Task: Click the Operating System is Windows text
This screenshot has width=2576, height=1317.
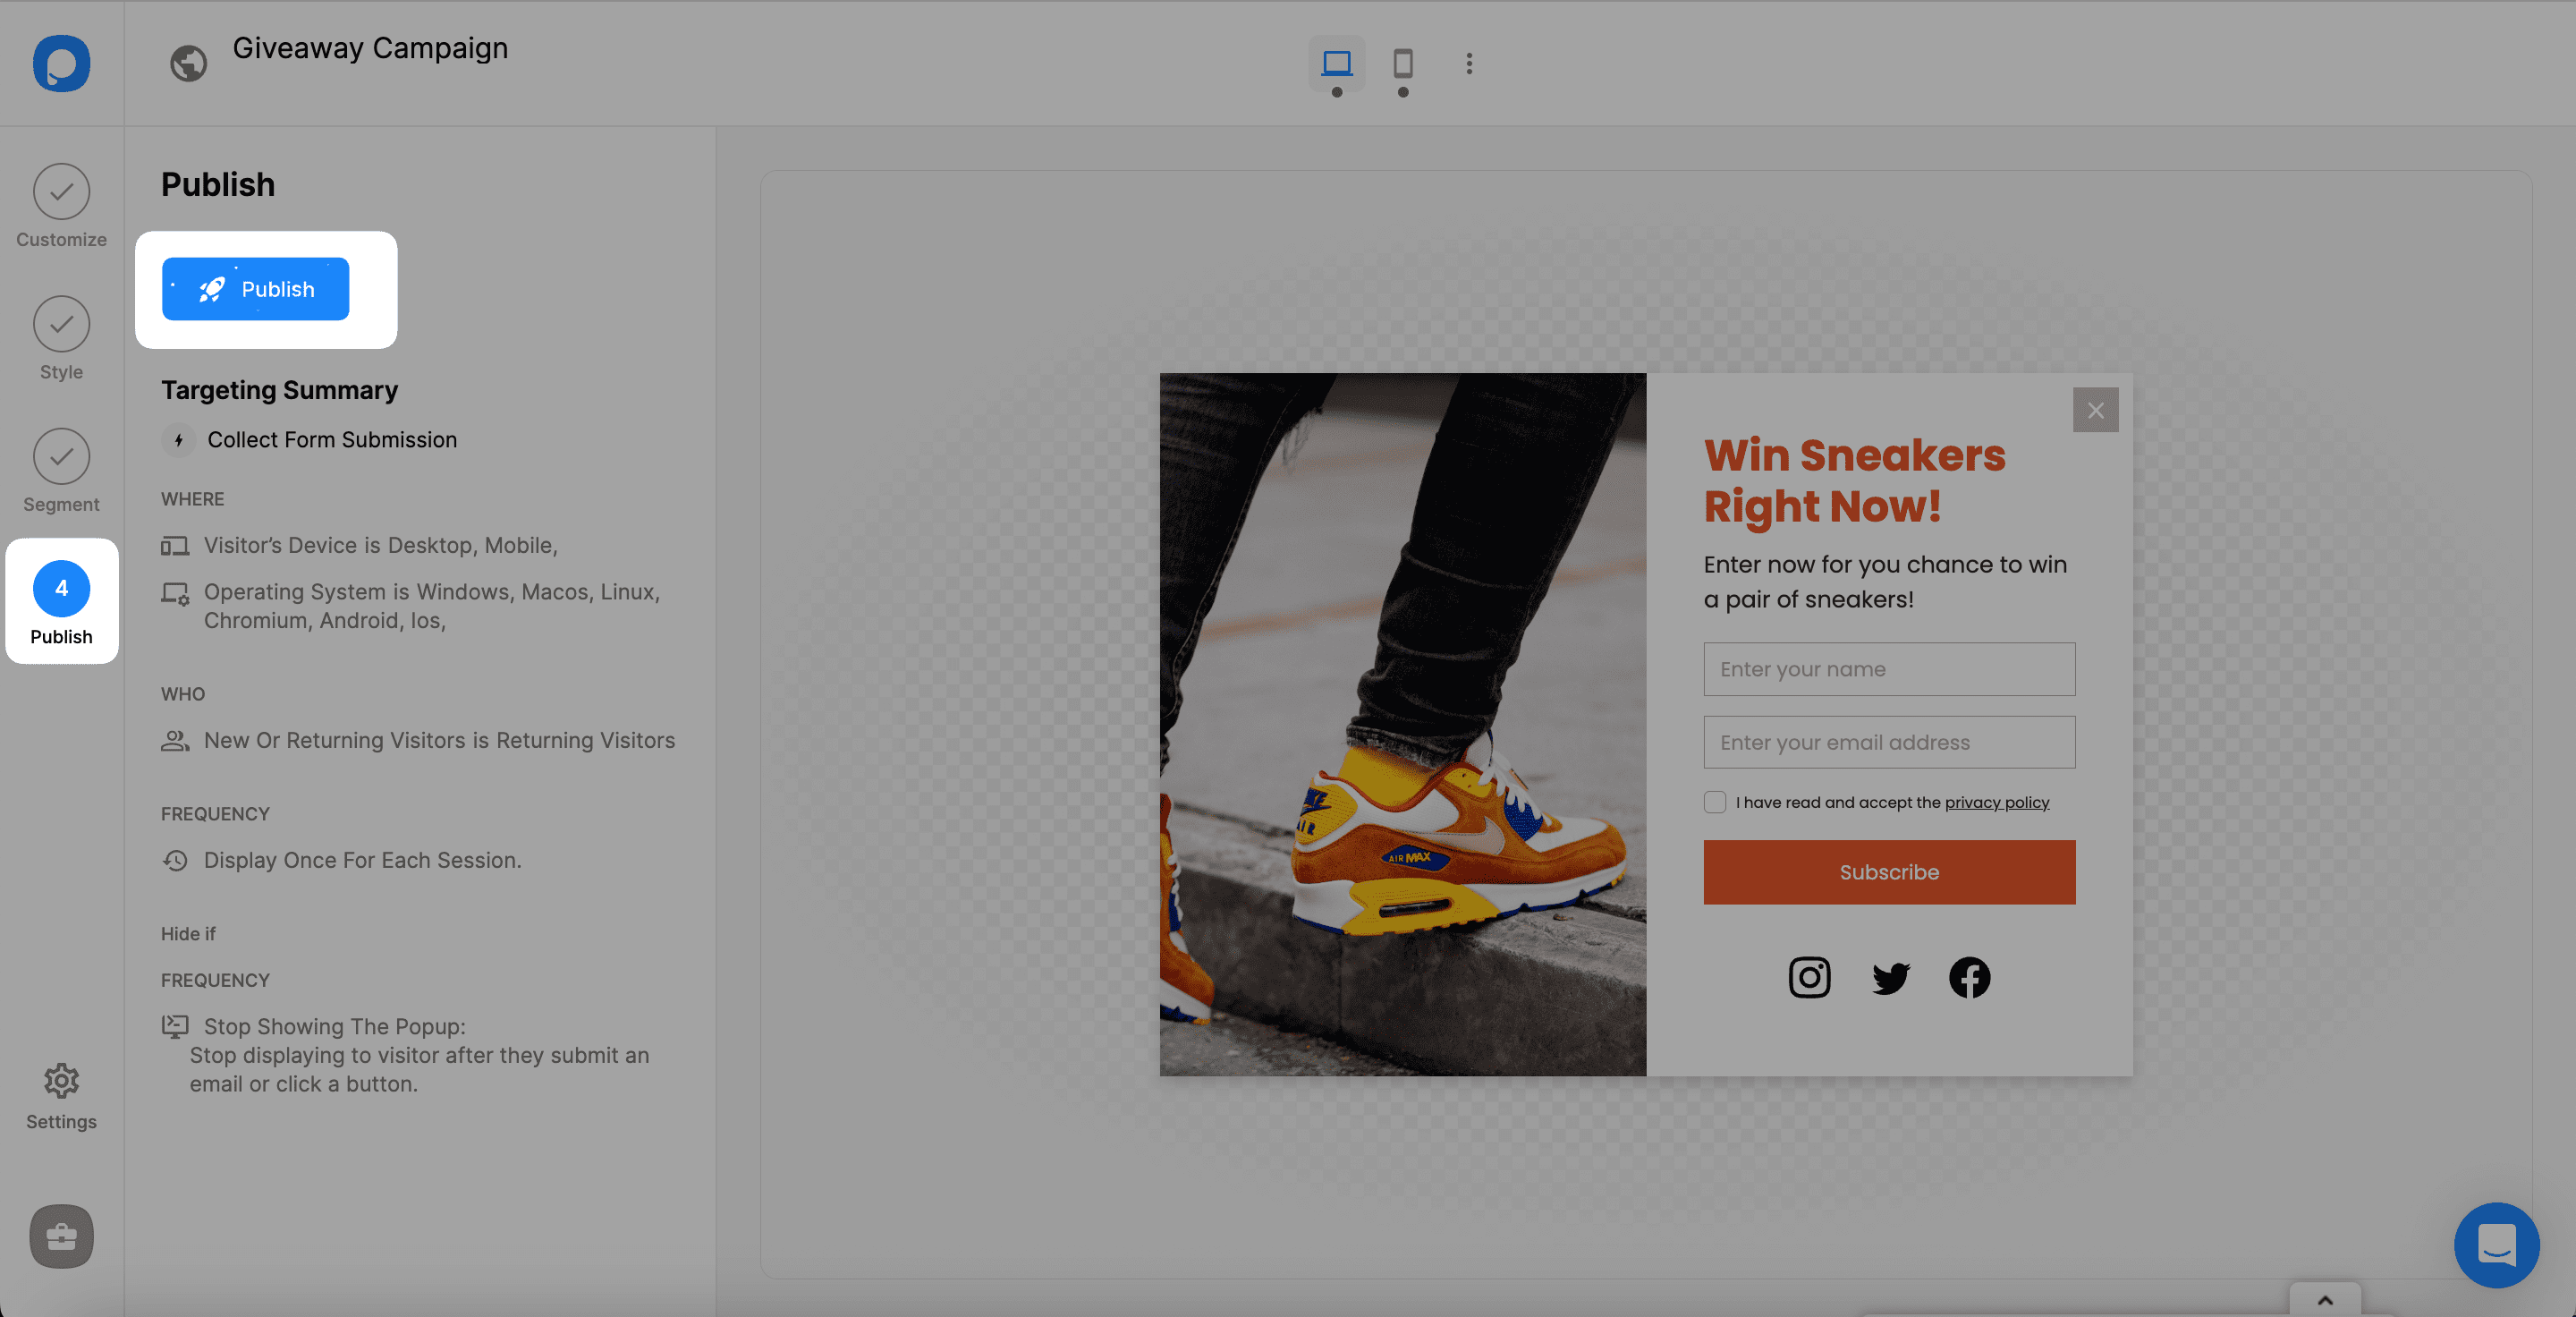Action: pos(431,606)
